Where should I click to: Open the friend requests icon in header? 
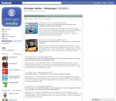click(14, 3)
